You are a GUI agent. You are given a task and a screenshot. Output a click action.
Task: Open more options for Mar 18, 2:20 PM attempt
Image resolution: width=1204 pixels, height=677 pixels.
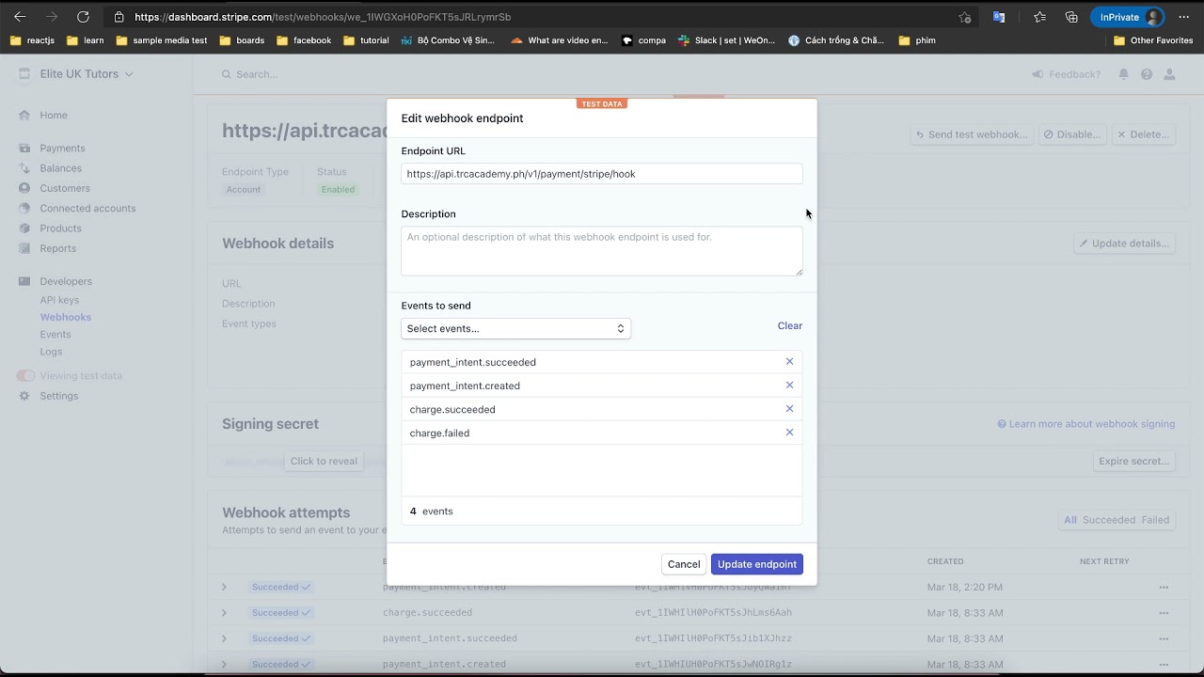[1164, 587]
